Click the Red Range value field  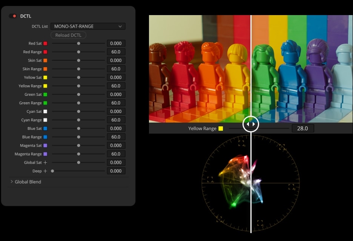point(116,52)
